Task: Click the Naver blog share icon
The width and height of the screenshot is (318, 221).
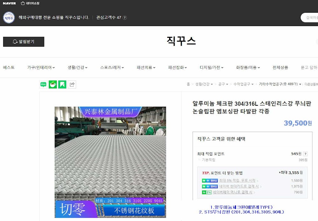Action: pos(43,84)
